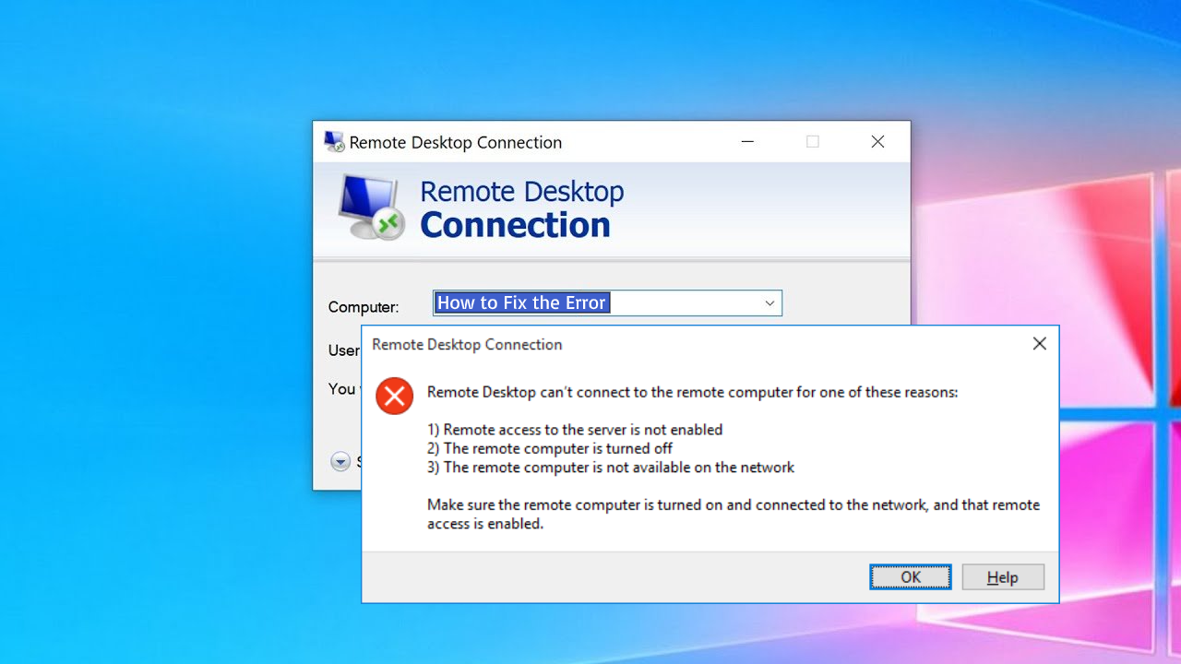Viewport: 1181px width, 664px height.
Task: Click the disabled maximize window button
Action: pos(813,142)
